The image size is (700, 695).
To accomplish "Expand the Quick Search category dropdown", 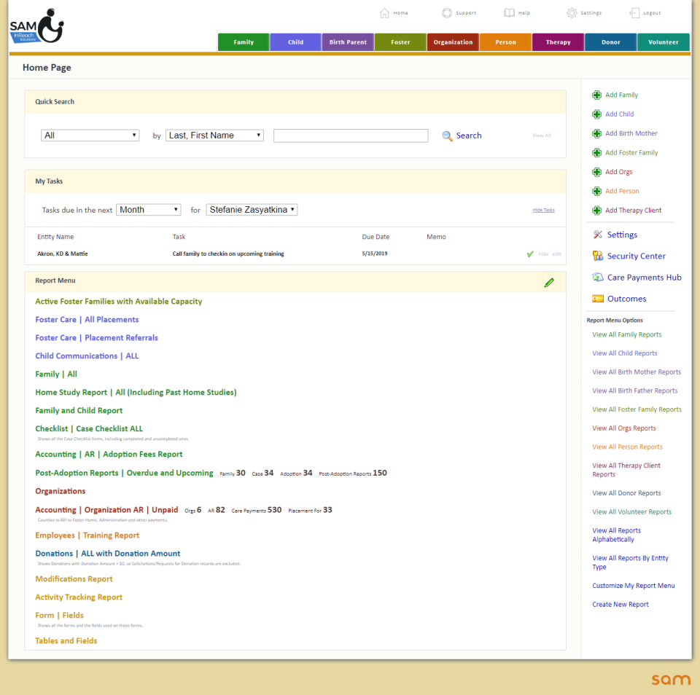I will tap(90, 135).
